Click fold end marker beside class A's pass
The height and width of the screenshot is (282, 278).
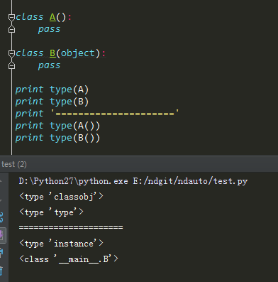coord(11,29)
